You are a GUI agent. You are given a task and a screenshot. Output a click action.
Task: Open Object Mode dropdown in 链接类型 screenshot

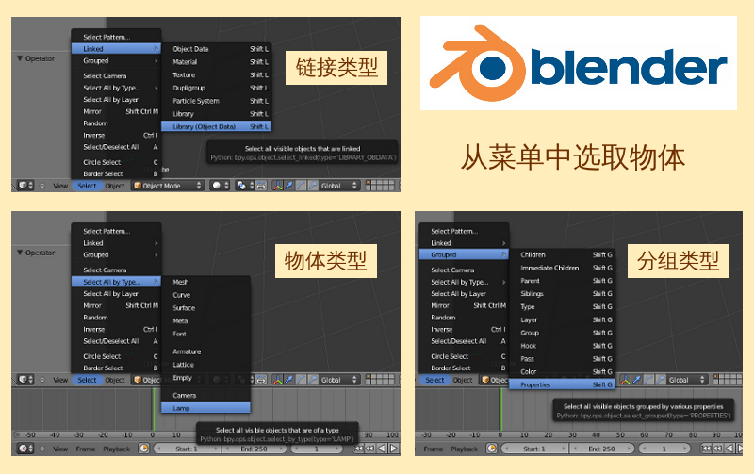click(x=169, y=186)
